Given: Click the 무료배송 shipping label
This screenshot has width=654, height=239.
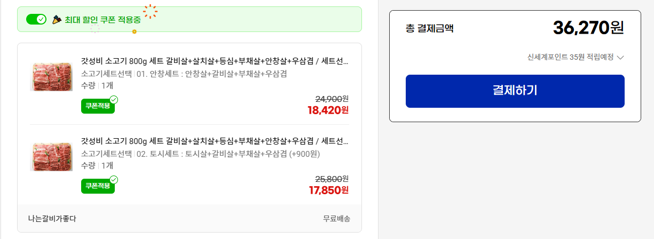Looking at the screenshot, I should [336, 218].
